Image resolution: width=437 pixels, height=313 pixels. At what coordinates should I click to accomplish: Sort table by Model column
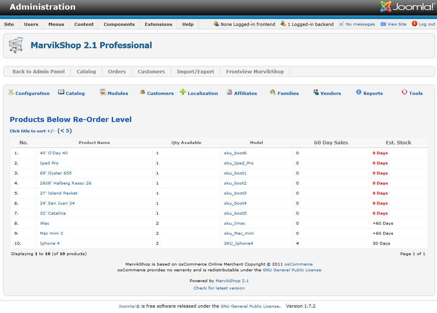[x=256, y=142]
